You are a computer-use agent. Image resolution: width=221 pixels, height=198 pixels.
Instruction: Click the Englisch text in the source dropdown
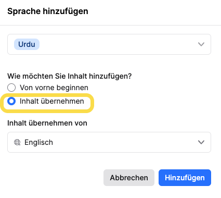pyautogui.click(x=38, y=142)
